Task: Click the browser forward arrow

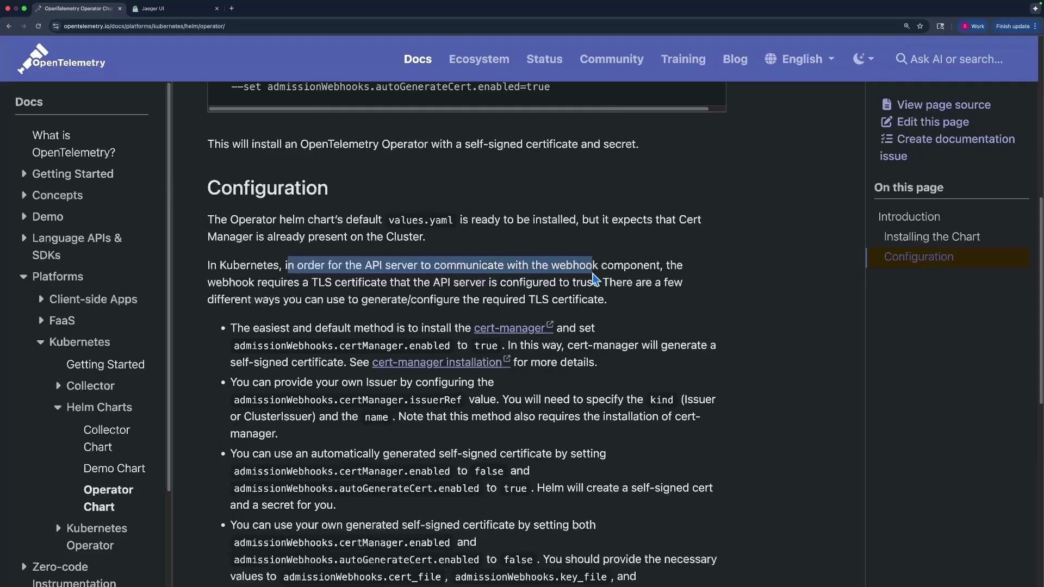Action: pos(23,26)
